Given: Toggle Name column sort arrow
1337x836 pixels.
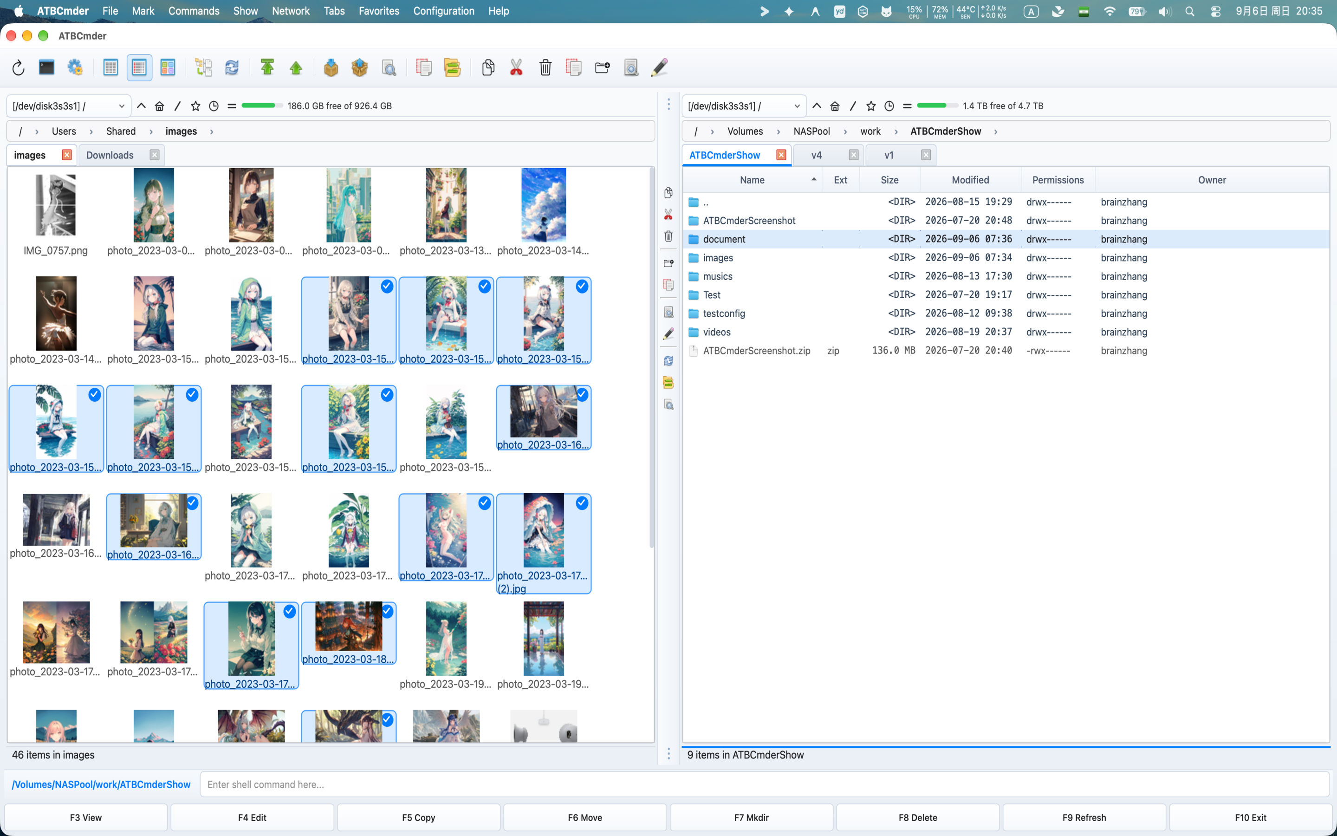Looking at the screenshot, I should [x=814, y=180].
